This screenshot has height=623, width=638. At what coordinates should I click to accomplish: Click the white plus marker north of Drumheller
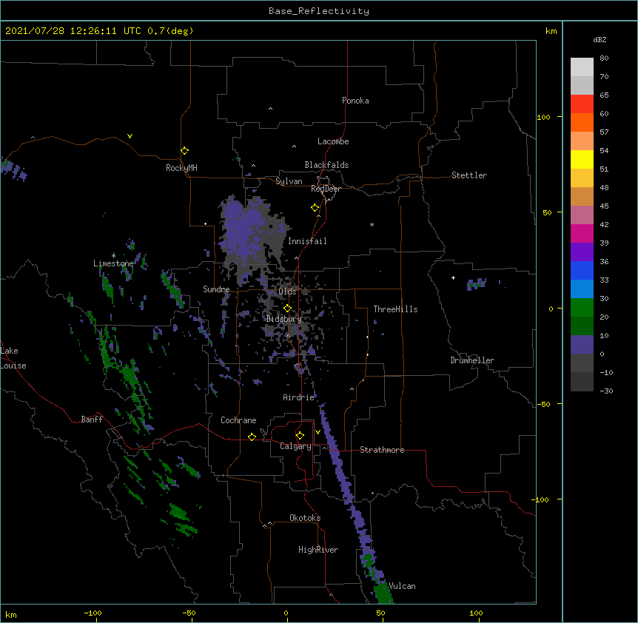point(453,277)
